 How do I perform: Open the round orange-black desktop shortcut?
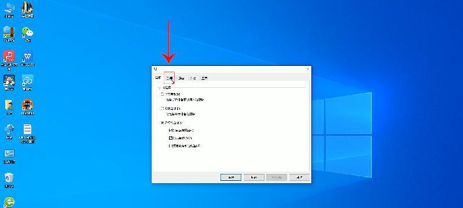(27, 107)
